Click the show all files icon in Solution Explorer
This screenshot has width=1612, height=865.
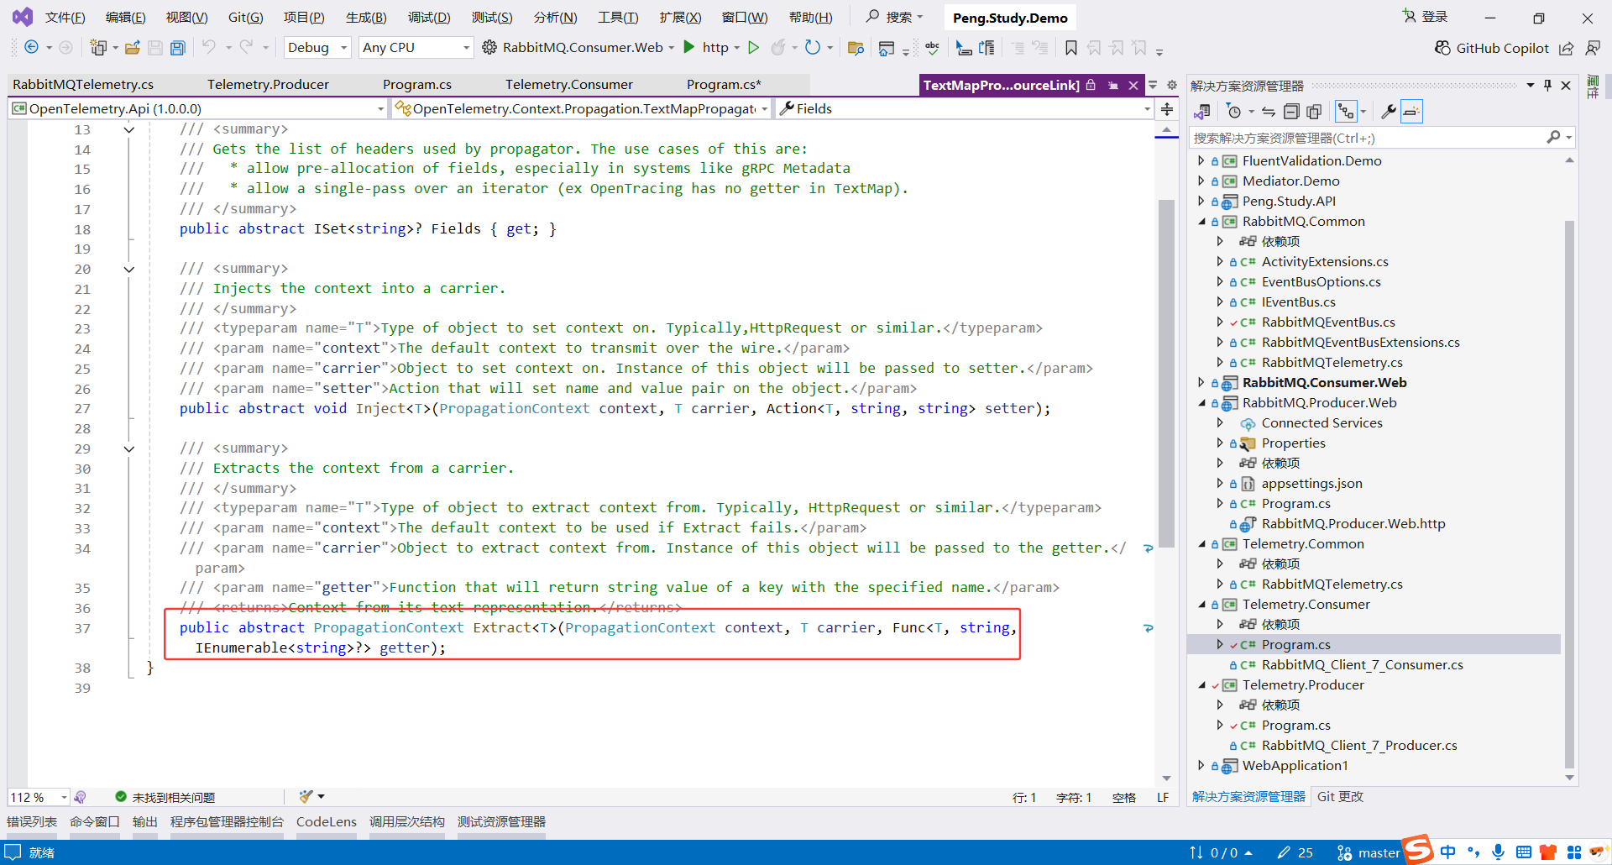coord(1314,112)
